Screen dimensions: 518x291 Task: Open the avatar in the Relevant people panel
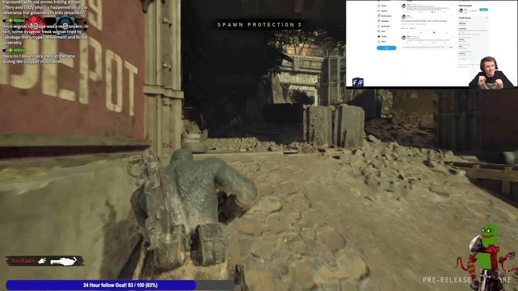click(x=461, y=10)
